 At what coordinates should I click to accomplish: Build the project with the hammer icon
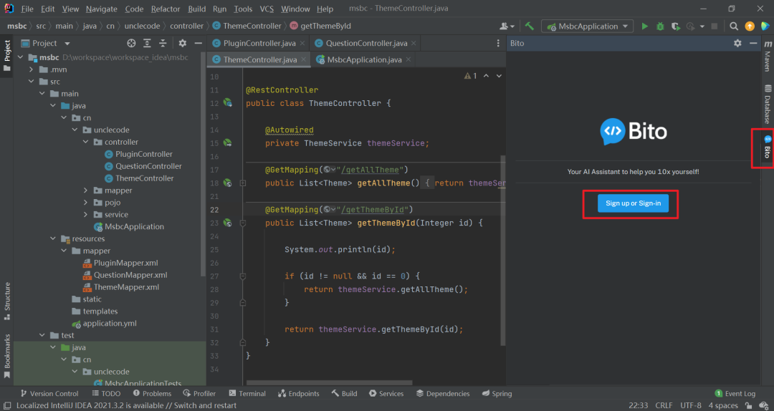tap(530, 26)
